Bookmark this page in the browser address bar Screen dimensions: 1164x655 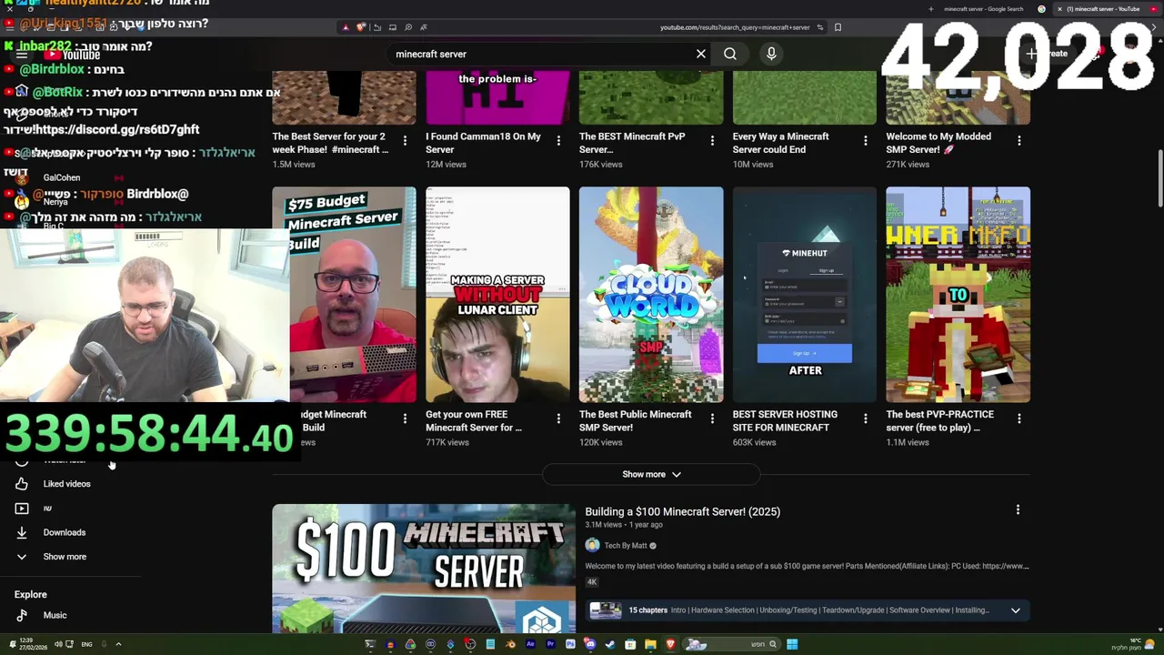coord(838,27)
